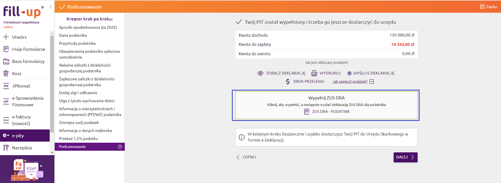The width and height of the screenshot is (501, 183).
Task: Go to Sposób opodatkowania (za 2022) step
Action: click(88, 27)
